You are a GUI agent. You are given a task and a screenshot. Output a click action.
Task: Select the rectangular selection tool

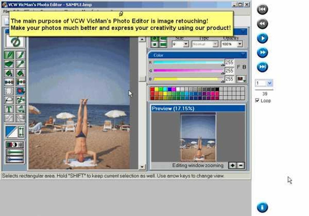(9, 91)
